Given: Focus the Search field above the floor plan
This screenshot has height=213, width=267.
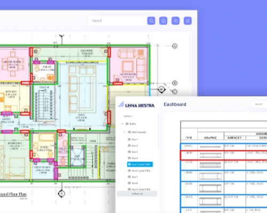Looking at the screenshot, I should (117, 21).
